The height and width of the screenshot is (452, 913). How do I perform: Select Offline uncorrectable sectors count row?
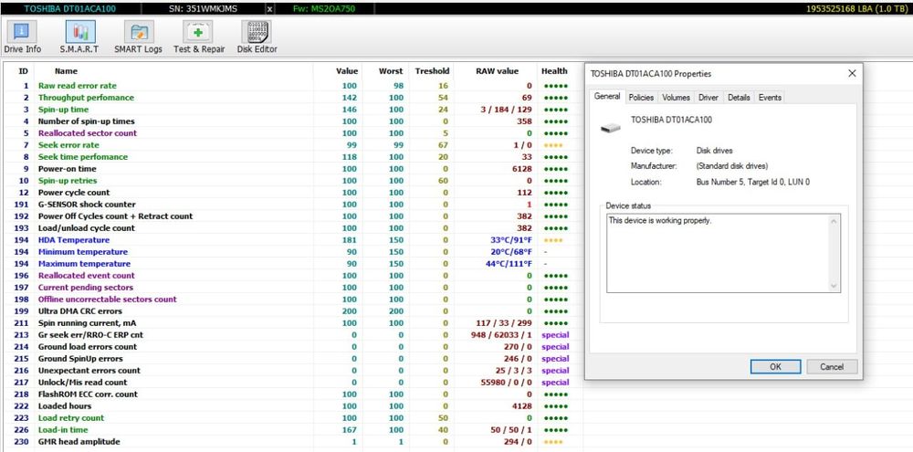point(293,299)
